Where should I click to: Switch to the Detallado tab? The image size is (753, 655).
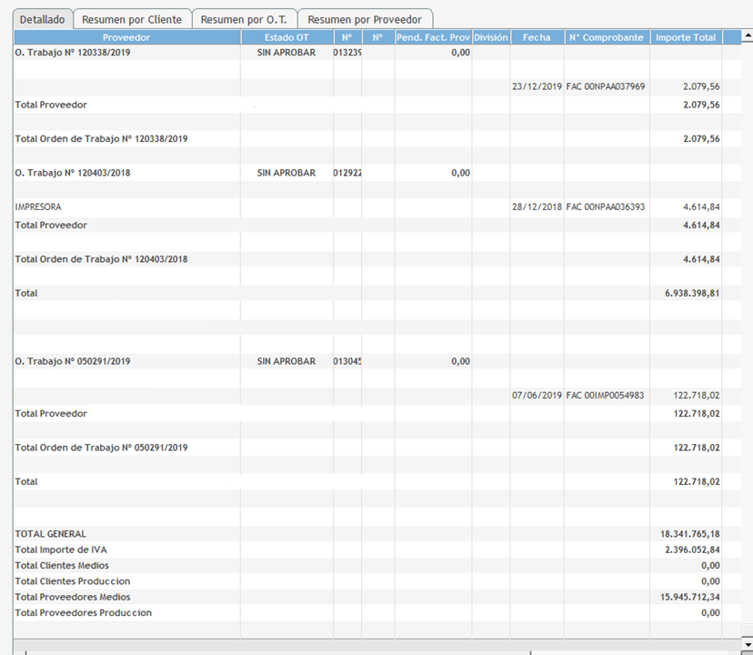point(43,19)
